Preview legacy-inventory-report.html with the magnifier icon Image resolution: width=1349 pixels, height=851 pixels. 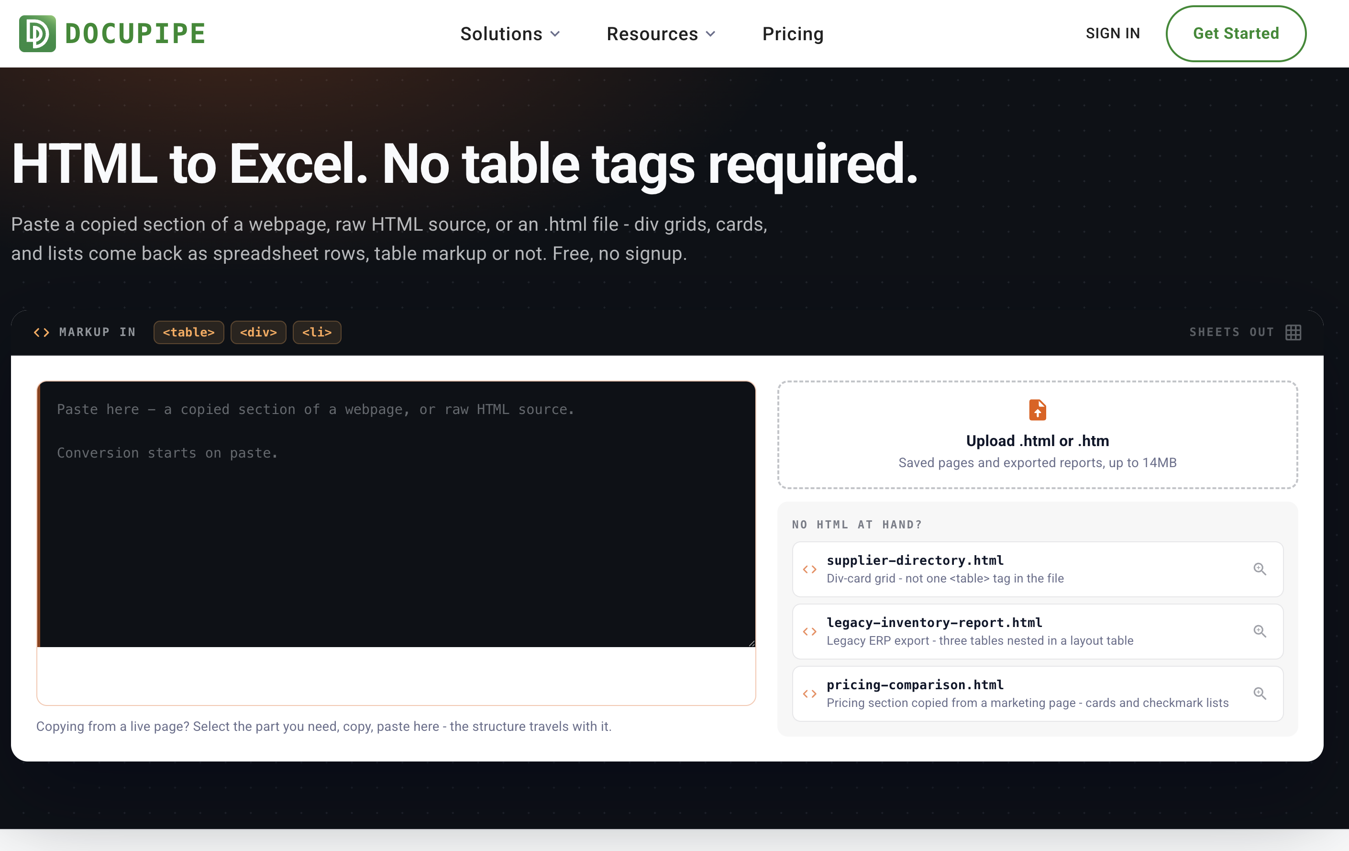tap(1260, 631)
